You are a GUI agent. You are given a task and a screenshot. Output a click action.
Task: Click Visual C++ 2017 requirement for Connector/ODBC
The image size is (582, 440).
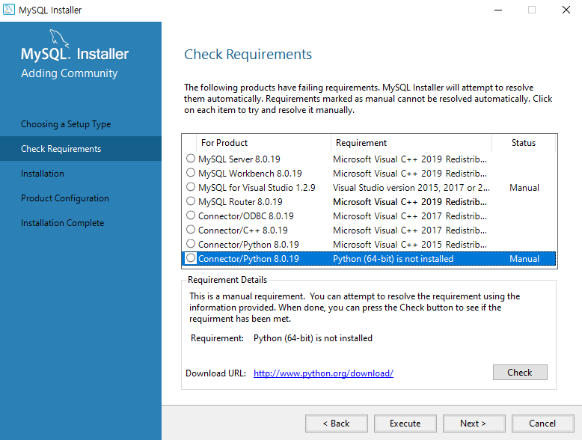[410, 216]
